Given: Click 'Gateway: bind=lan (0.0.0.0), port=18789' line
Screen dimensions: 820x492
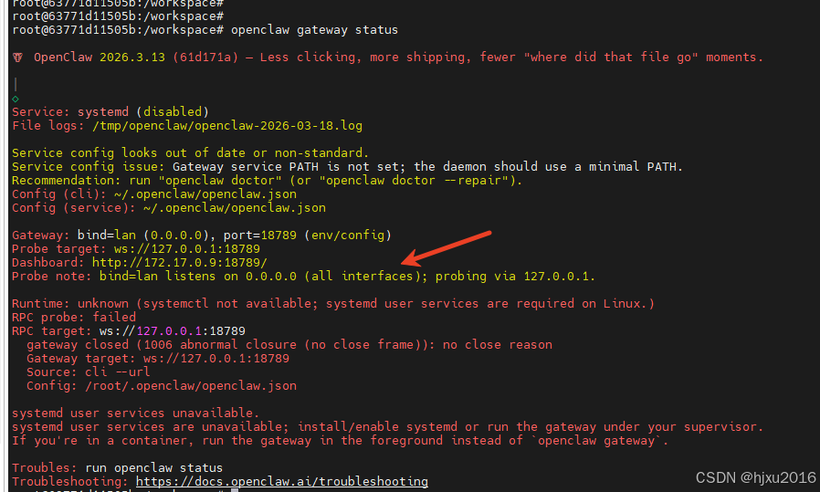Looking at the screenshot, I should (202, 236).
